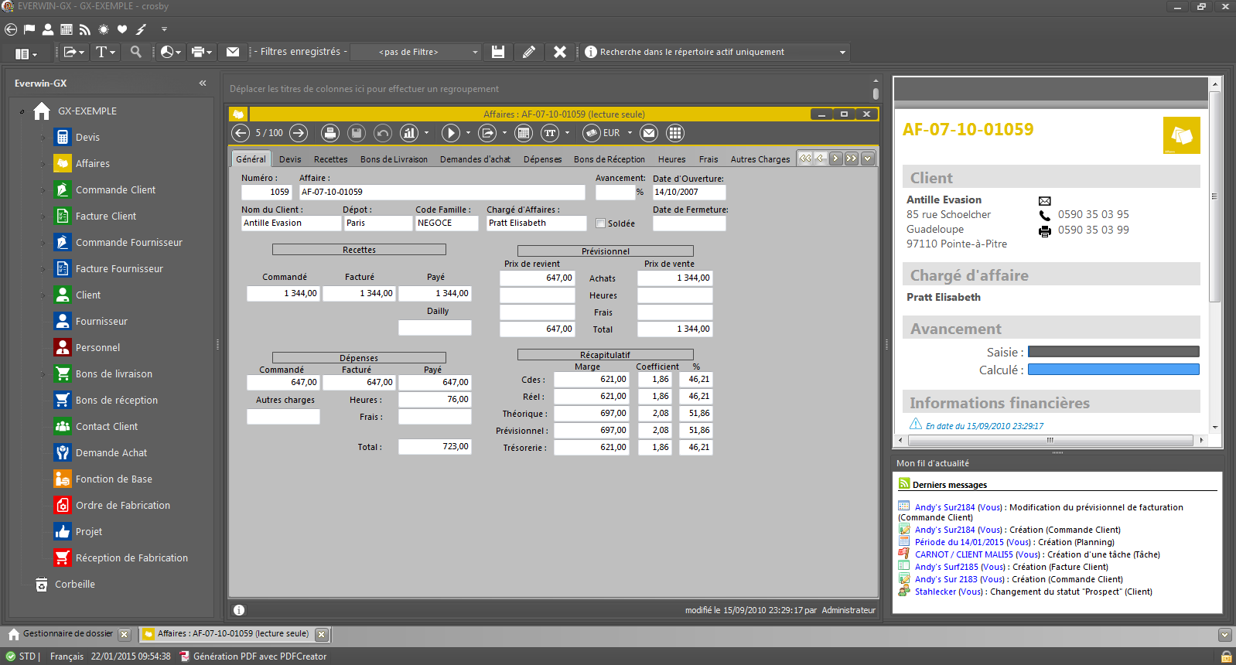The image size is (1236, 665).
Task: Switch to the Heures tab
Action: tap(671, 159)
